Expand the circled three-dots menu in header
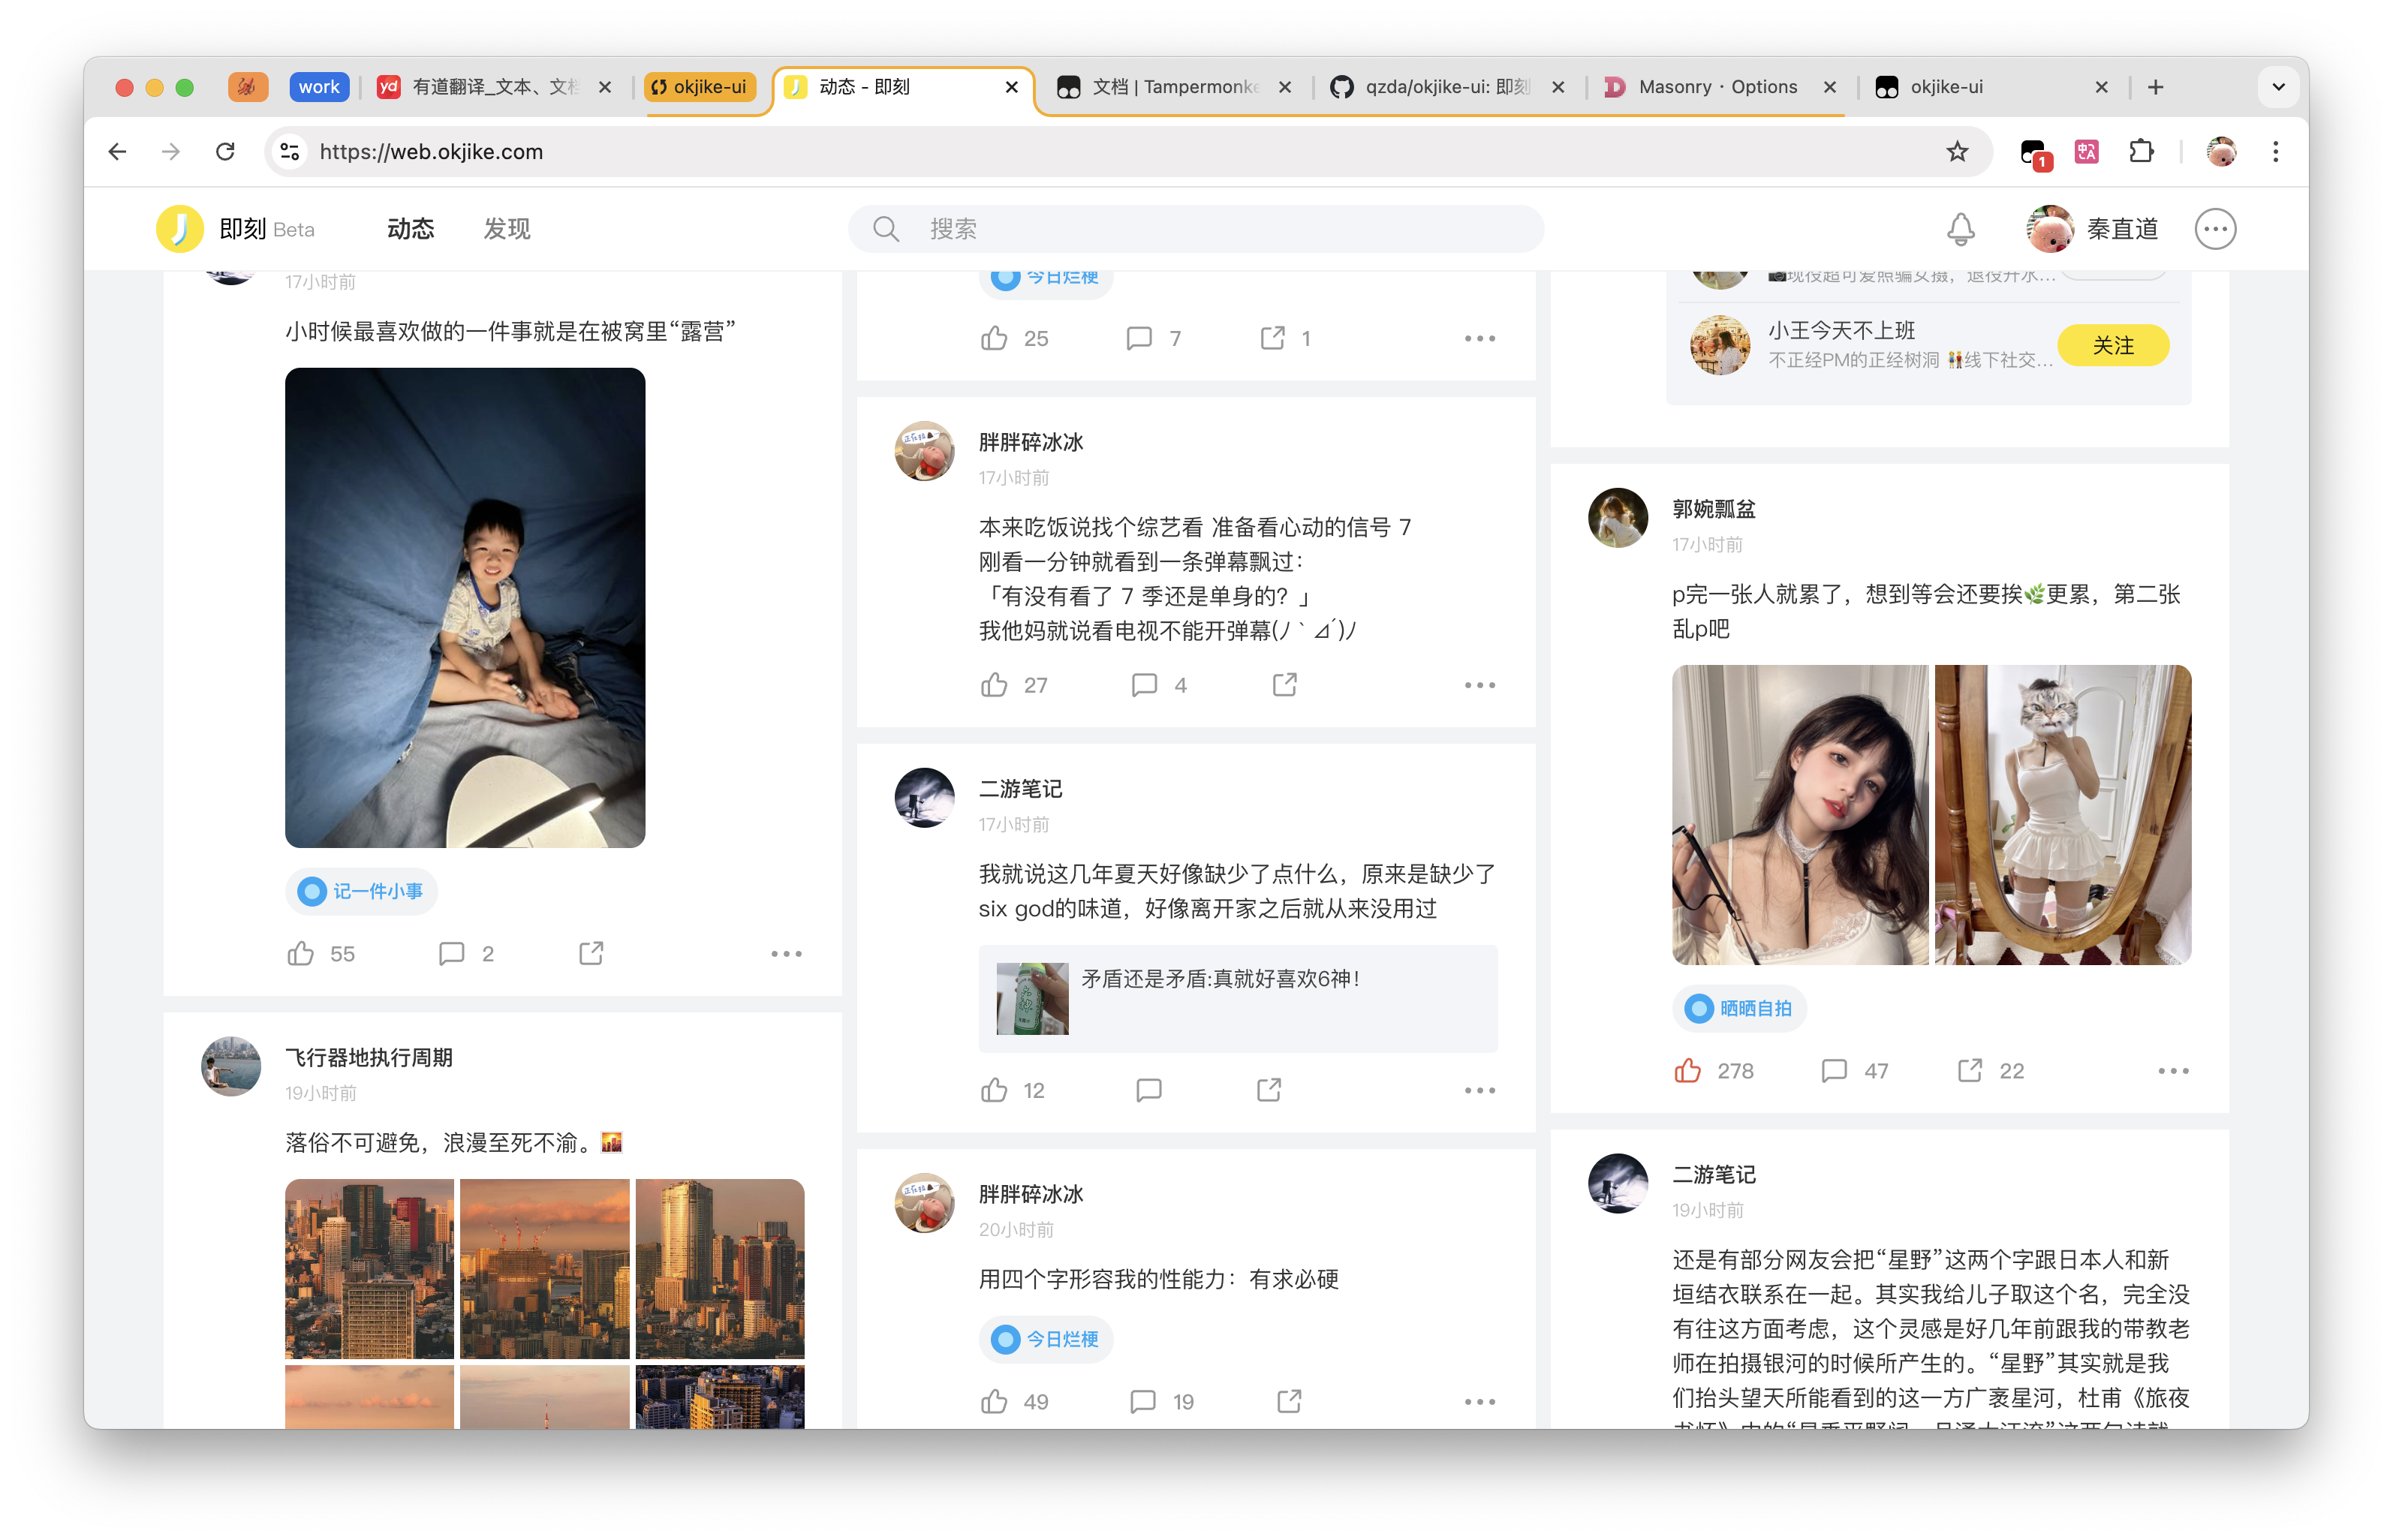This screenshot has height=1540, width=2393. (2215, 229)
